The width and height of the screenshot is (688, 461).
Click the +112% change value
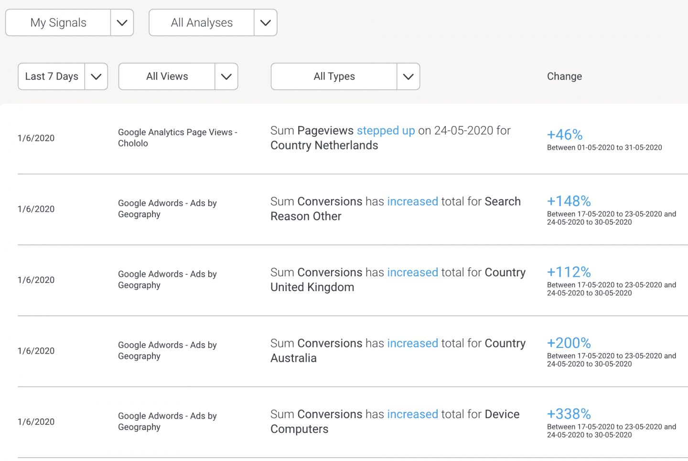click(569, 272)
